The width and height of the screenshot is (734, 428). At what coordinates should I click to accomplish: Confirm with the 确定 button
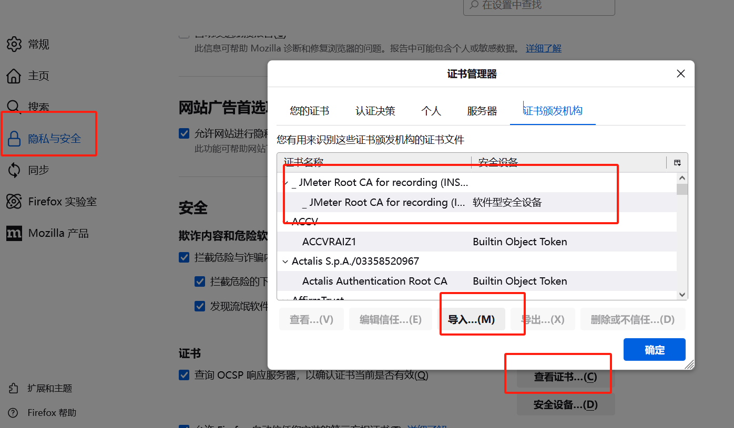coord(655,350)
